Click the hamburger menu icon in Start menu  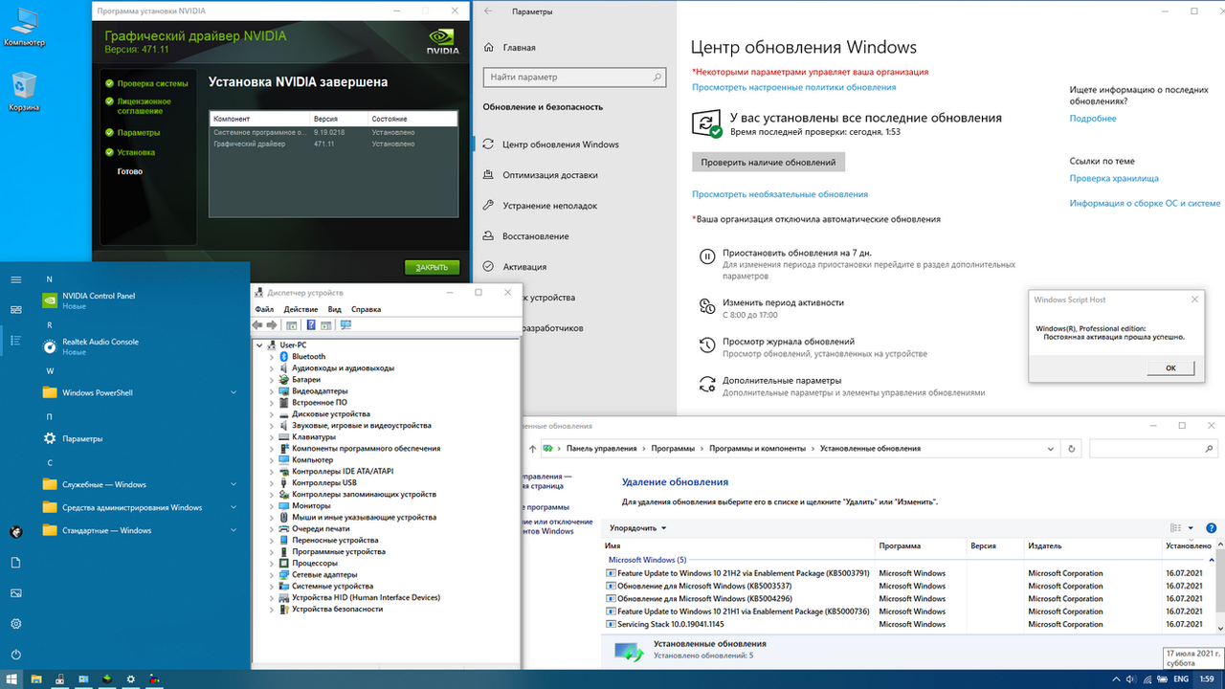[x=15, y=279]
